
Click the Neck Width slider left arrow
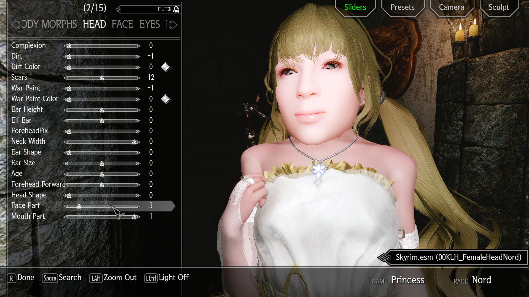[x=65, y=142]
